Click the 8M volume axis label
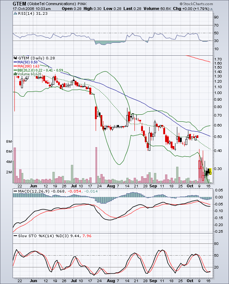 point(9,142)
